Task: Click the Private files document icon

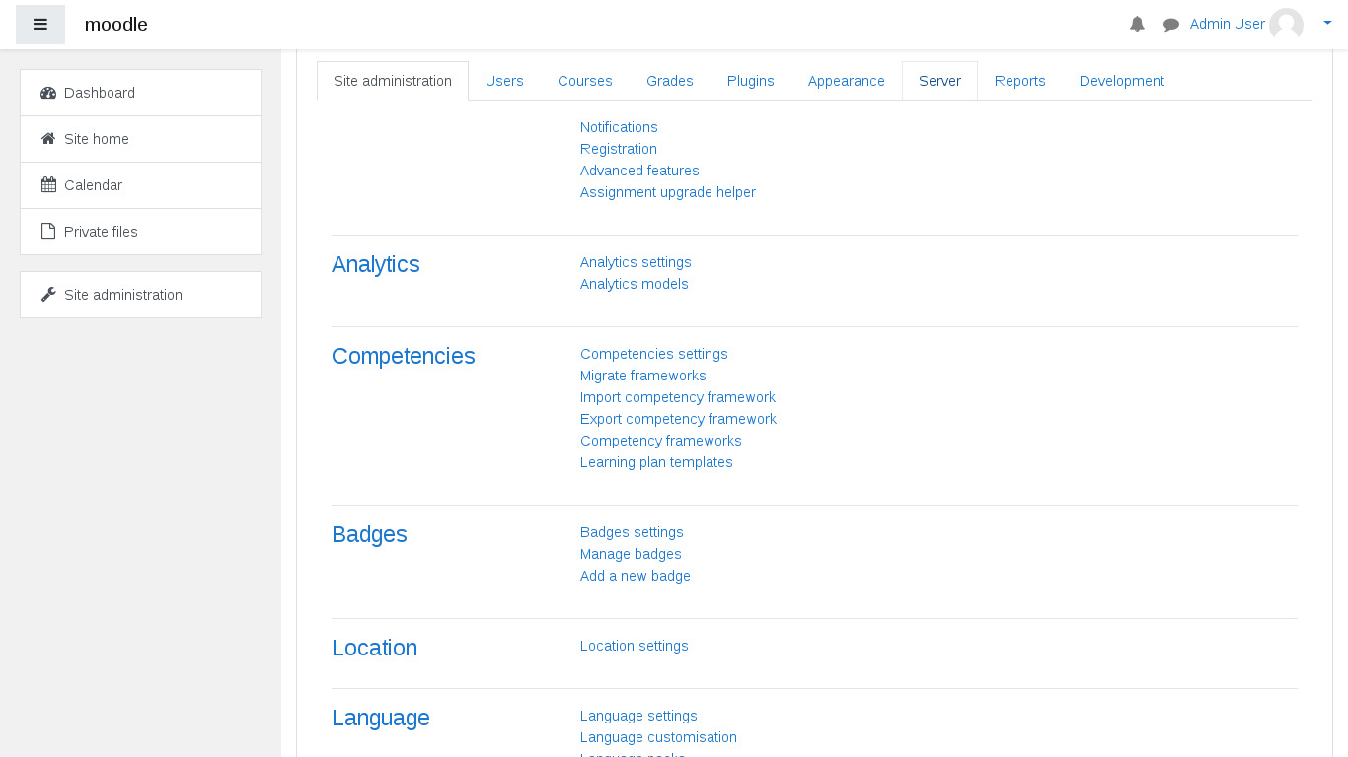Action: 48,232
